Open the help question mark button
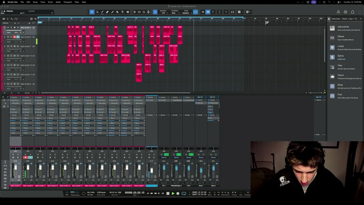 tap(226, 12)
